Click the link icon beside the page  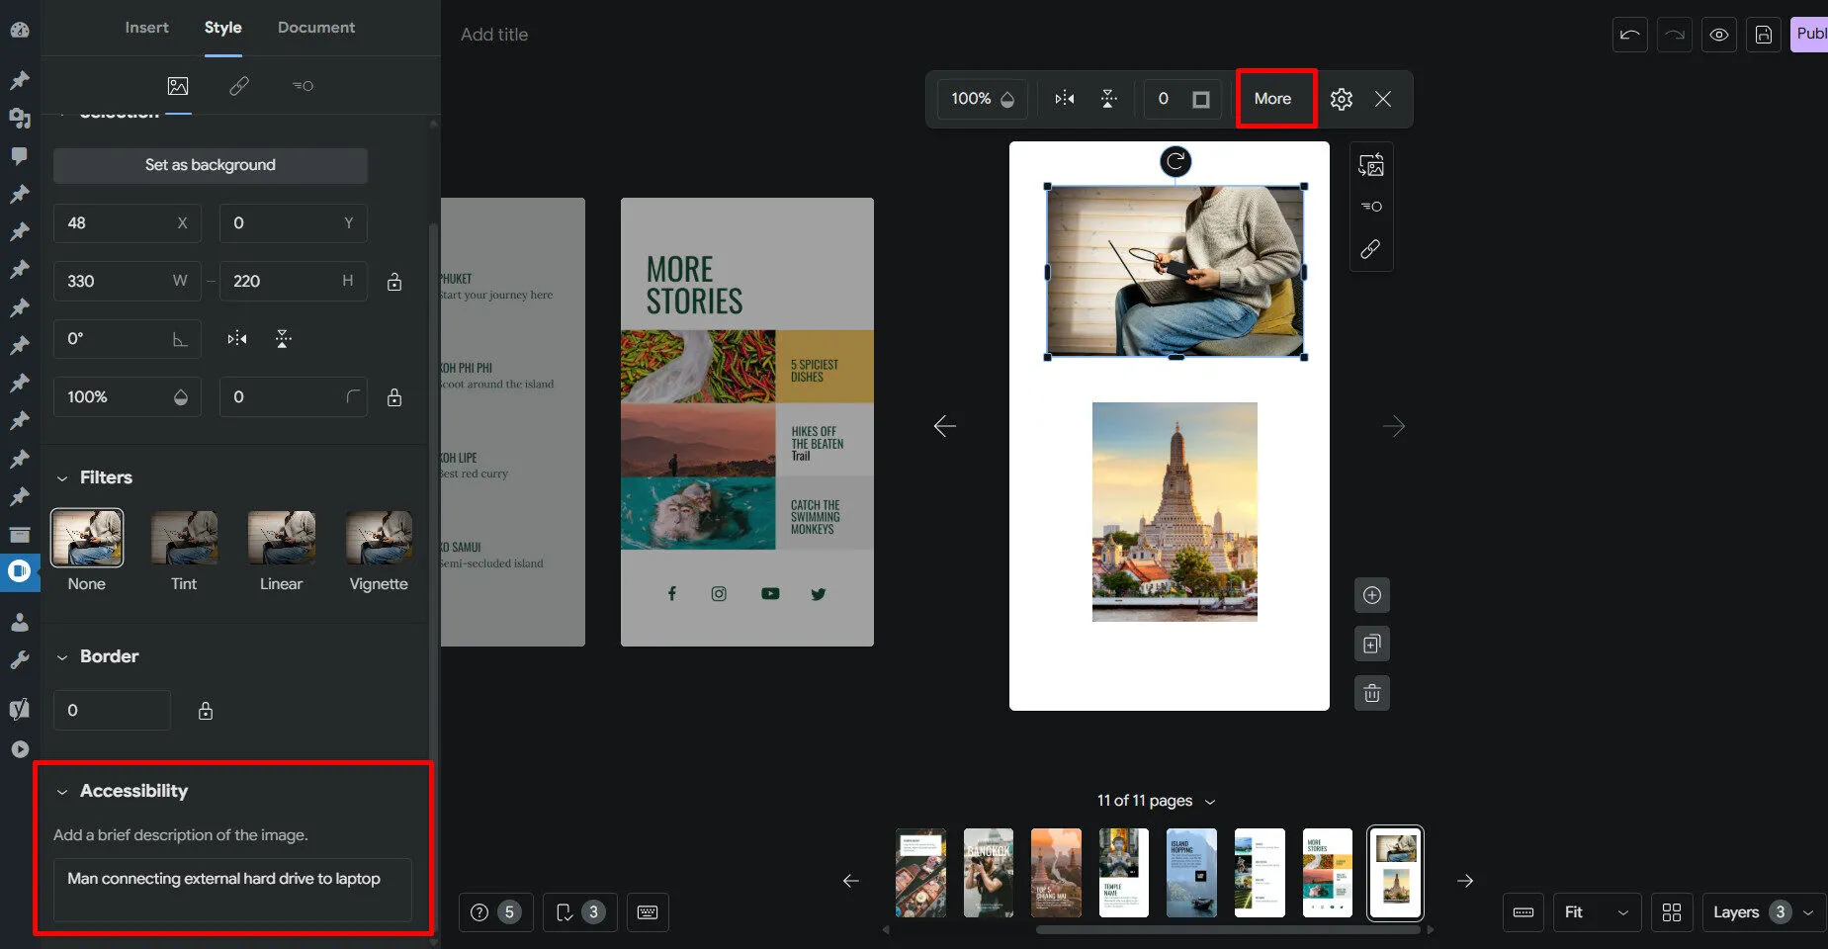pos(1370,249)
